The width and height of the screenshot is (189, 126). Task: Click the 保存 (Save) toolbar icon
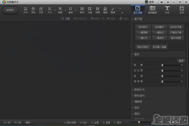[33, 10]
